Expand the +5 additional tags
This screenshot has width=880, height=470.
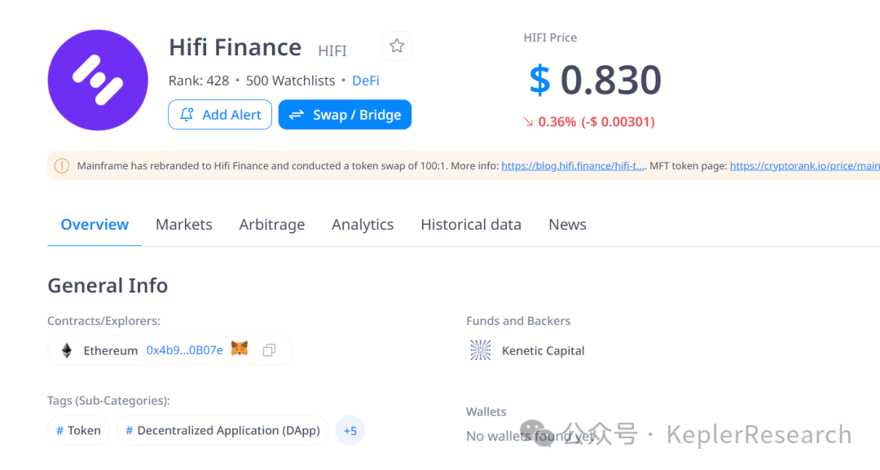click(x=350, y=430)
